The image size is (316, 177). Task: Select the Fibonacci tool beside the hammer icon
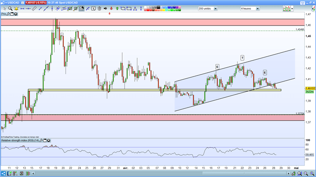76,9
